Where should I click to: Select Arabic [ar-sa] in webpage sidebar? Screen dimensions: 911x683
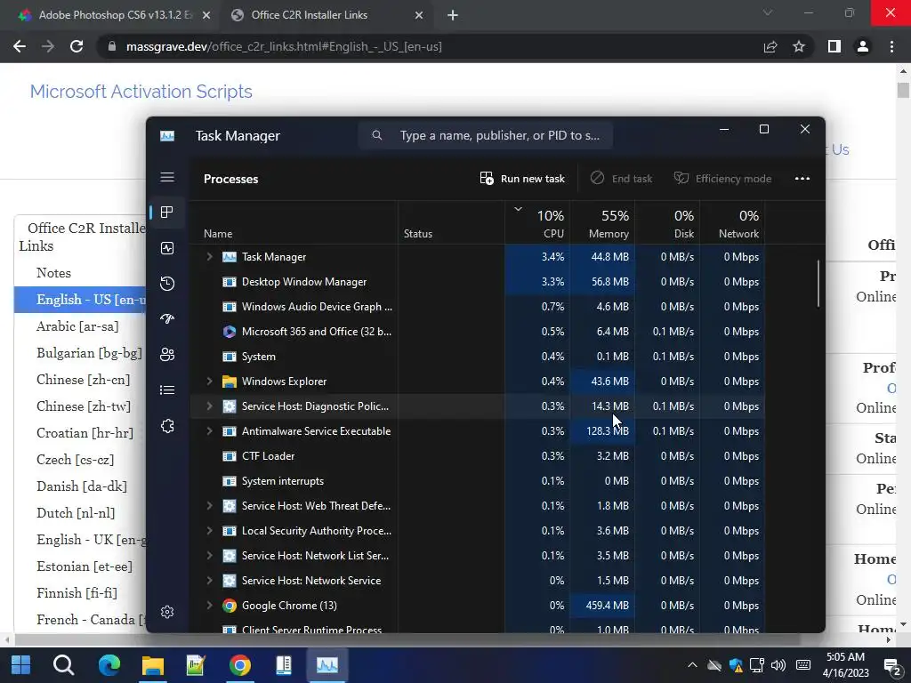pyautogui.click(x=77, y=326)
